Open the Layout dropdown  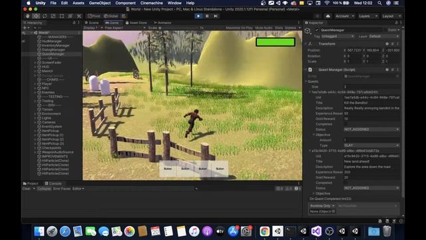[x=391, y=16]
